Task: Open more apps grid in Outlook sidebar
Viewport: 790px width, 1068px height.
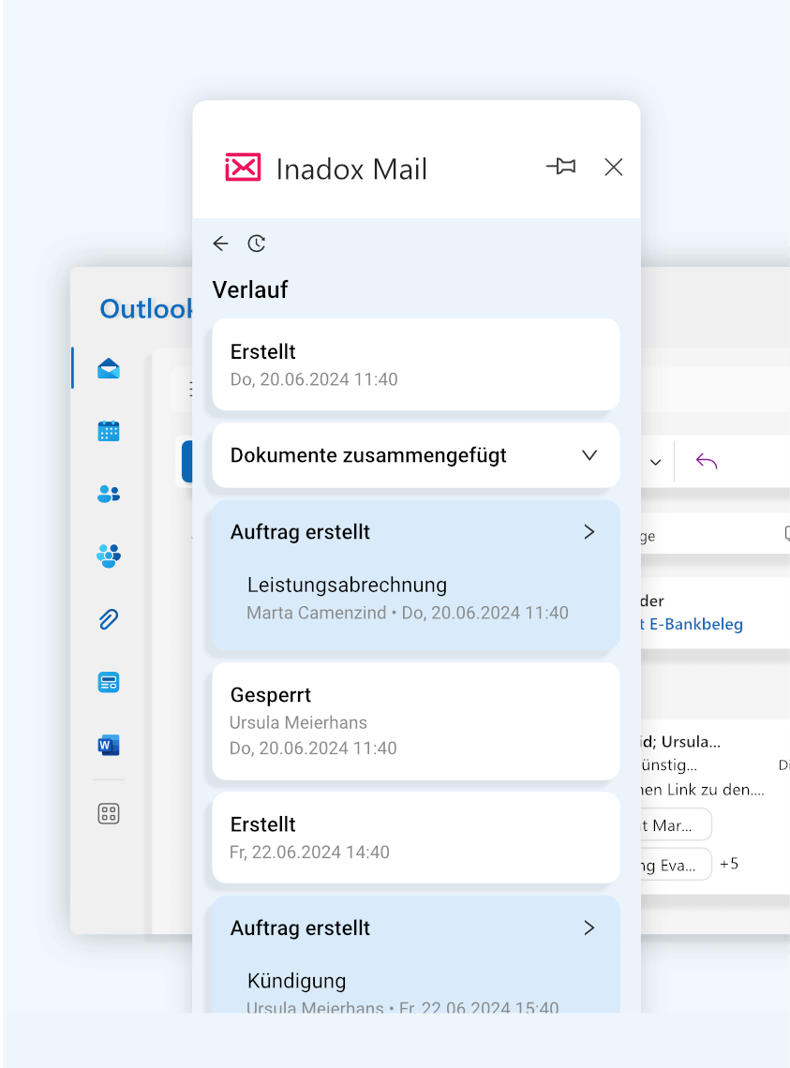Action: (x=109, y=813)
